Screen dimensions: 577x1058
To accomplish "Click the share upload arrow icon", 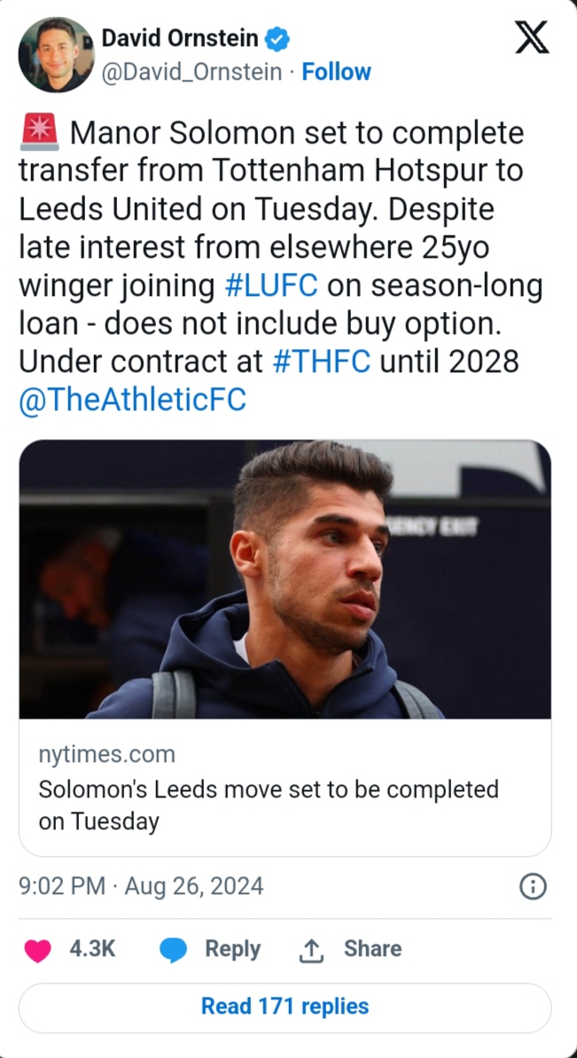I will (x=310, y=950).
